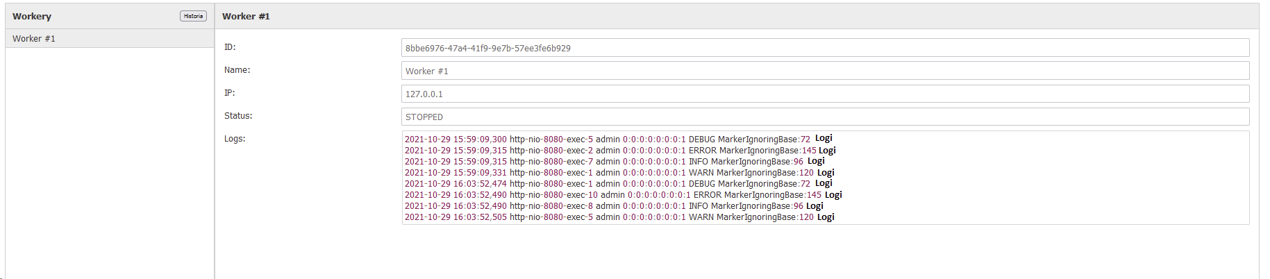Open the Historia button

[193, 16]
